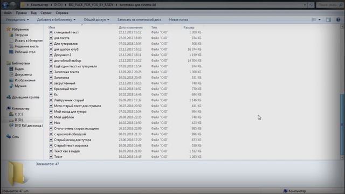Open drive C (C:) in sidebar

[x=16, y=114]
